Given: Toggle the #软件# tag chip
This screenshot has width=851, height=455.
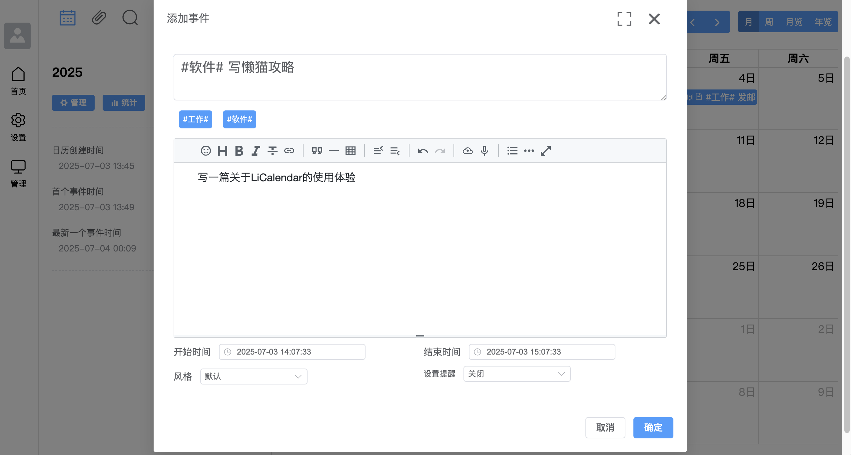Looking at the screenshot, I should (x=240, y=119).
